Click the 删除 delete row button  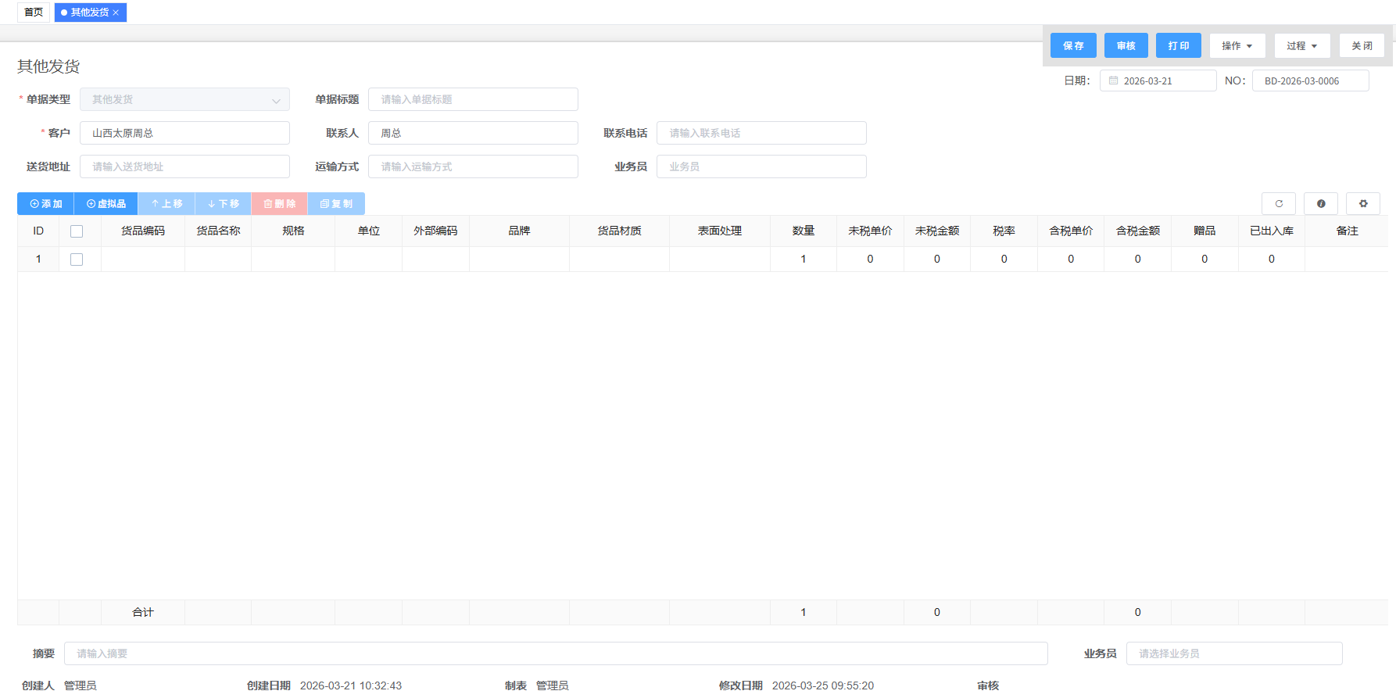279,204
